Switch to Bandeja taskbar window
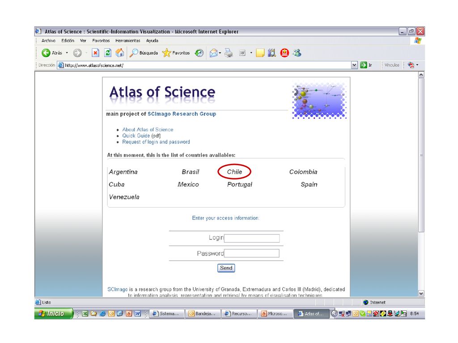Viewport: 458px width, 343px height. point(203,314)
